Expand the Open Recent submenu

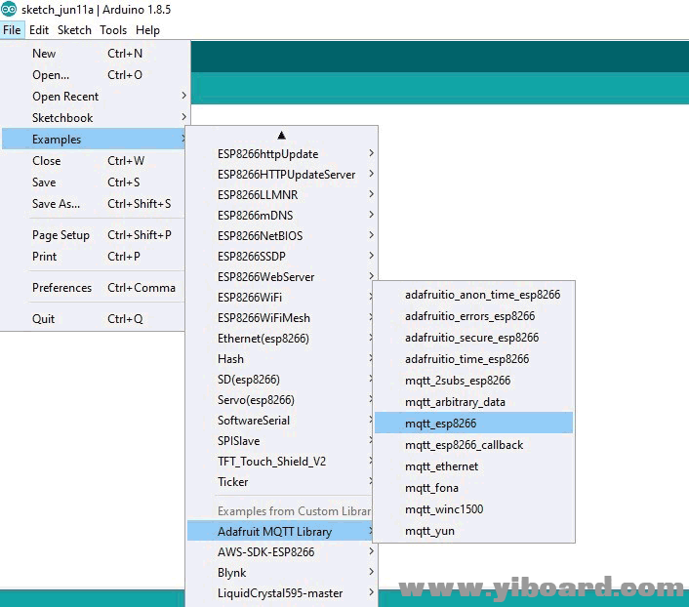tap(95, 97)
